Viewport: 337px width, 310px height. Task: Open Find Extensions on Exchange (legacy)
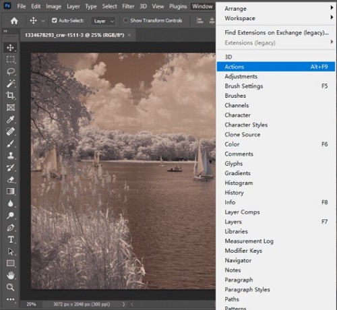[276, 33]
